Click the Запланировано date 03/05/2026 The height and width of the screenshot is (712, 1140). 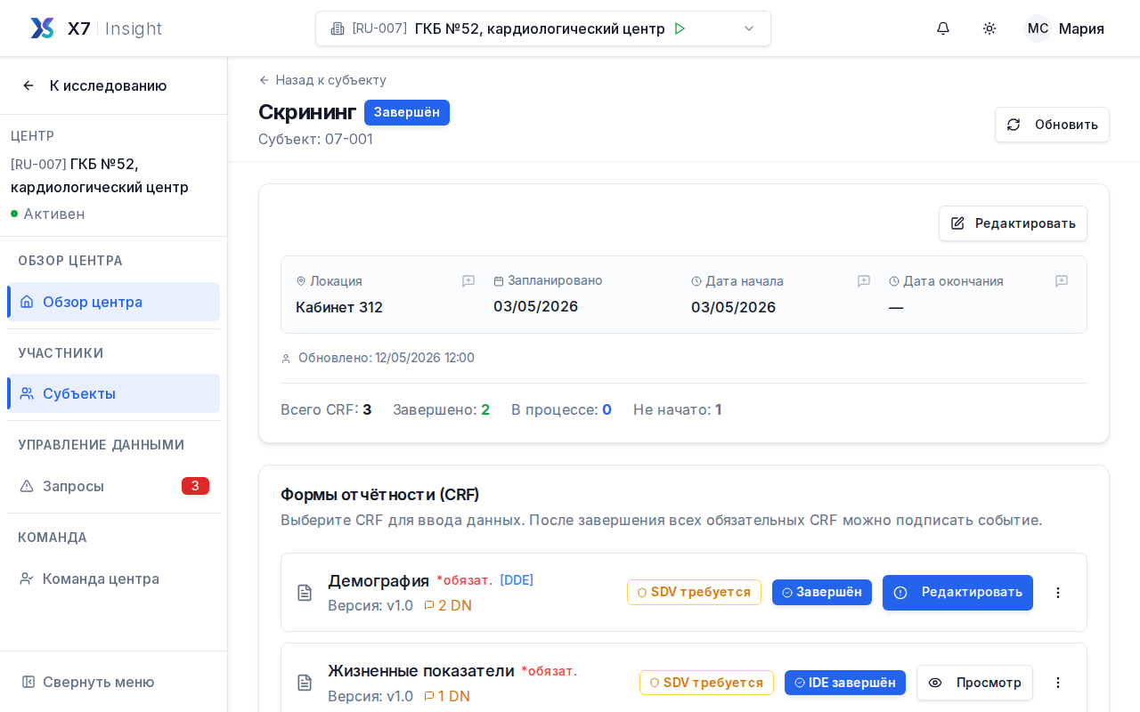536,306
